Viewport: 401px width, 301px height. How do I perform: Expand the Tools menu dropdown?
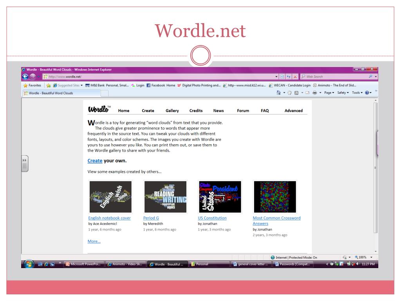click(x=357, y=92)
